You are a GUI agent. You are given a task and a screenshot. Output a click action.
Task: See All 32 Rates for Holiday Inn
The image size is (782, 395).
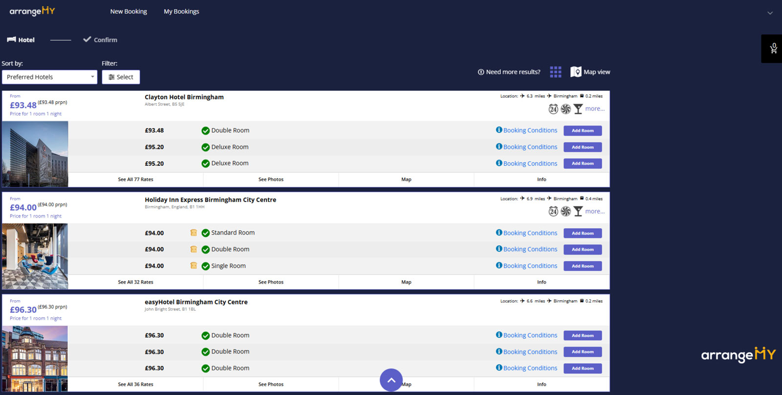(136, 282)
